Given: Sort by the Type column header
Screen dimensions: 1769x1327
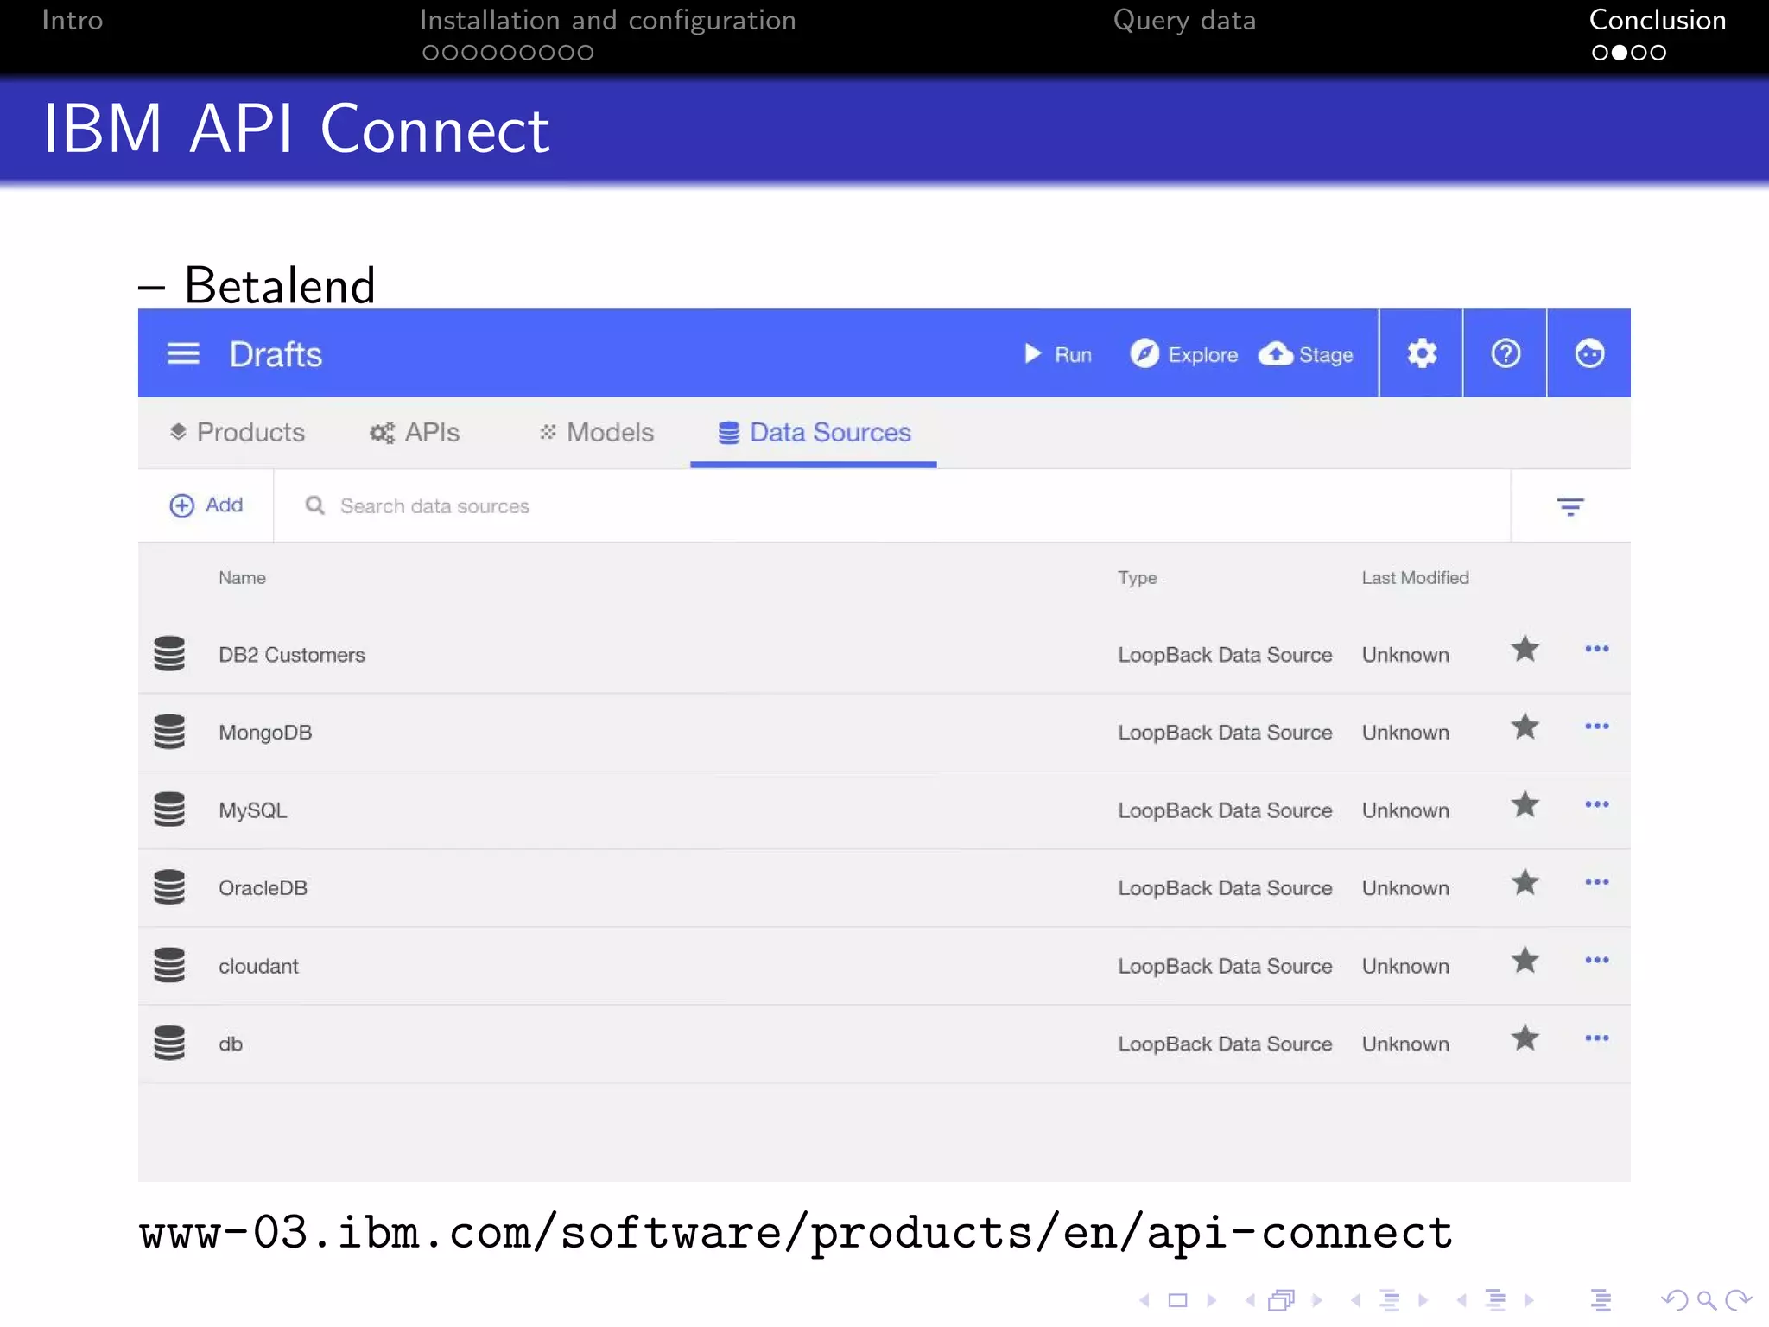Looking at the screenshot, I should click(x=1137, y=578).
